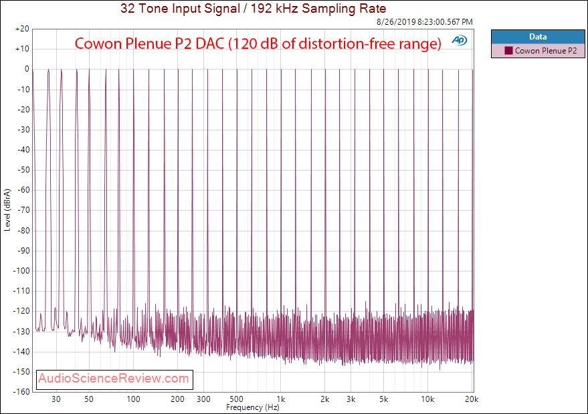
Task: Click the '-10' y-axis tick label
Action: pos(23,89)
